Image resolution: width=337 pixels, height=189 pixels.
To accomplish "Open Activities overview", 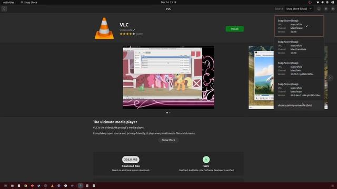I will click(x=8, y=2).
